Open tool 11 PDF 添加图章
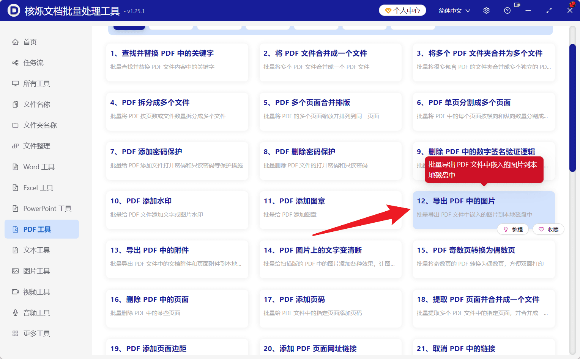This screenshot has height=359, width=580. coord(331,210)
